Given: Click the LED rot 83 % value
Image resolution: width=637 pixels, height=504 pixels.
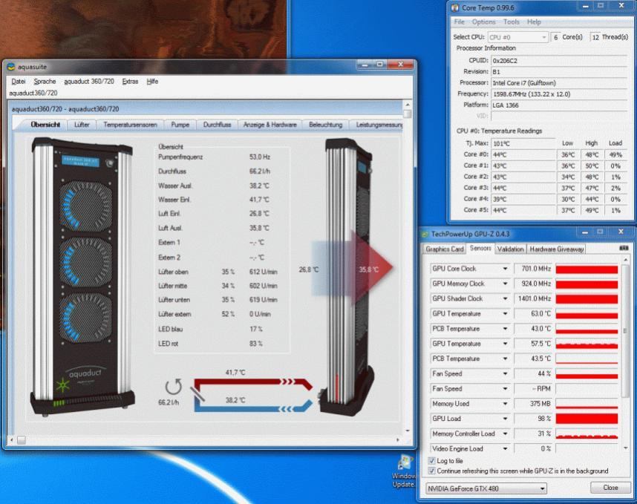Looking at the screenshot, I should [256, 344].
